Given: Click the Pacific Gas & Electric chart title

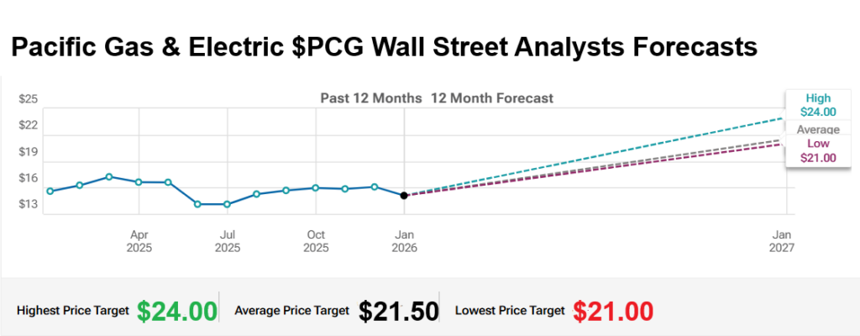Looking at the screenshot, I should (x=383, y=49).
